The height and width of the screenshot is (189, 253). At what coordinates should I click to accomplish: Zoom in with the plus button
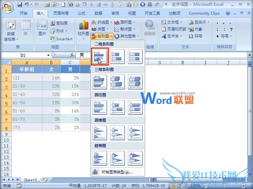(x=243, y=186)
